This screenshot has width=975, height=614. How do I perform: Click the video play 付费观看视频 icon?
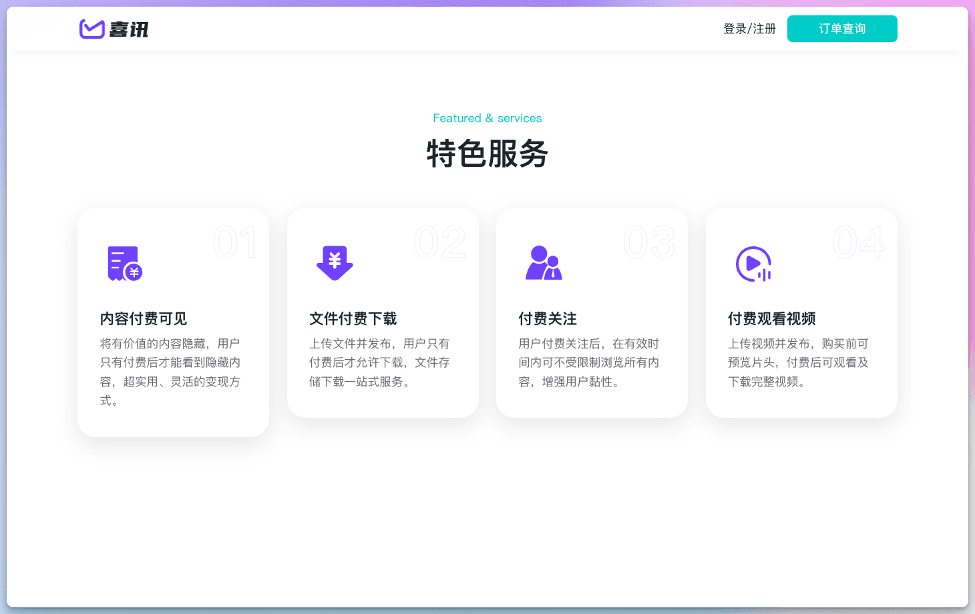753,264
